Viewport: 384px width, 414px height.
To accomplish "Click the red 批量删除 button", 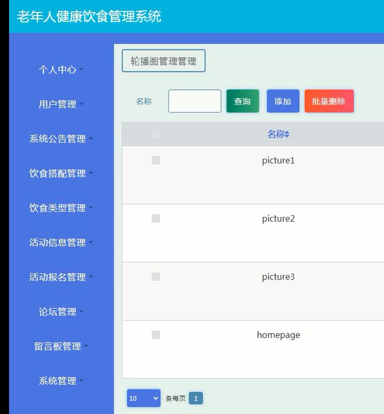I will (329, 101).
